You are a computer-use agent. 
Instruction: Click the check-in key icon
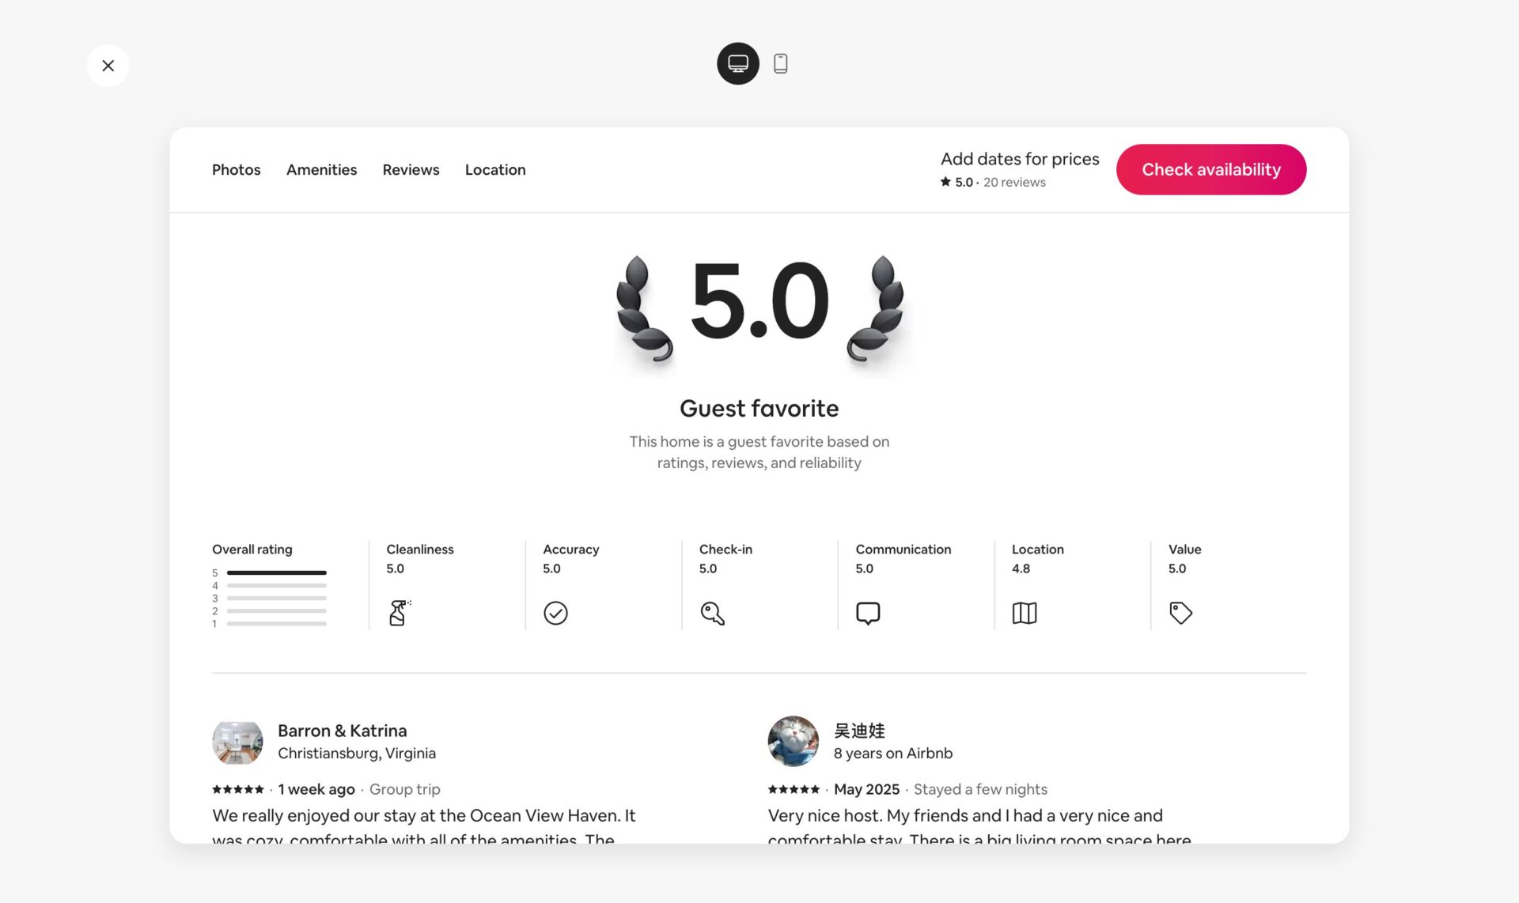[712, 613]
